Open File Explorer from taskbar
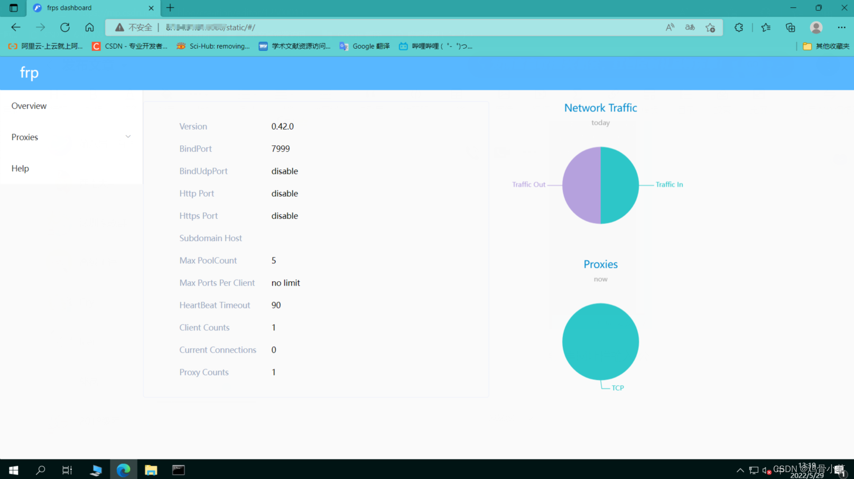 tap(151, 470)
